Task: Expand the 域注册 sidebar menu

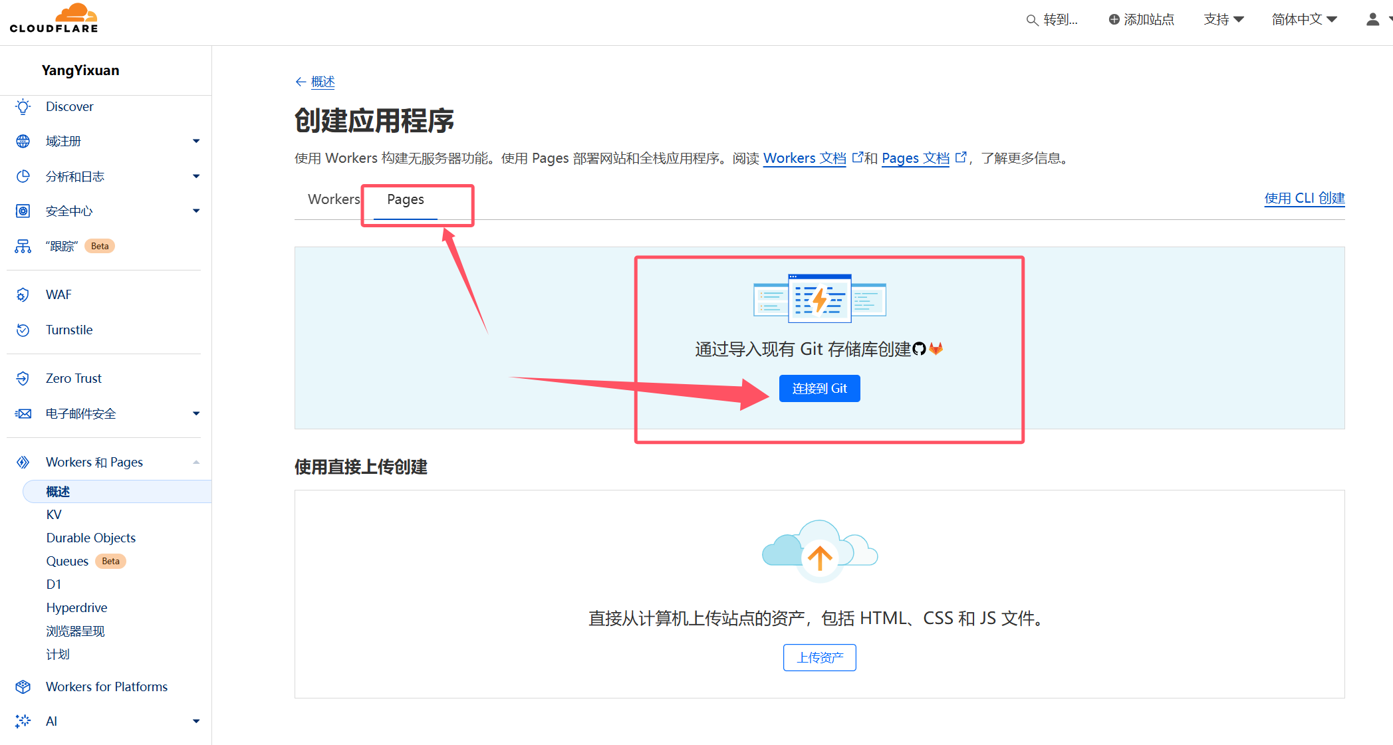Action: (196, 141)
